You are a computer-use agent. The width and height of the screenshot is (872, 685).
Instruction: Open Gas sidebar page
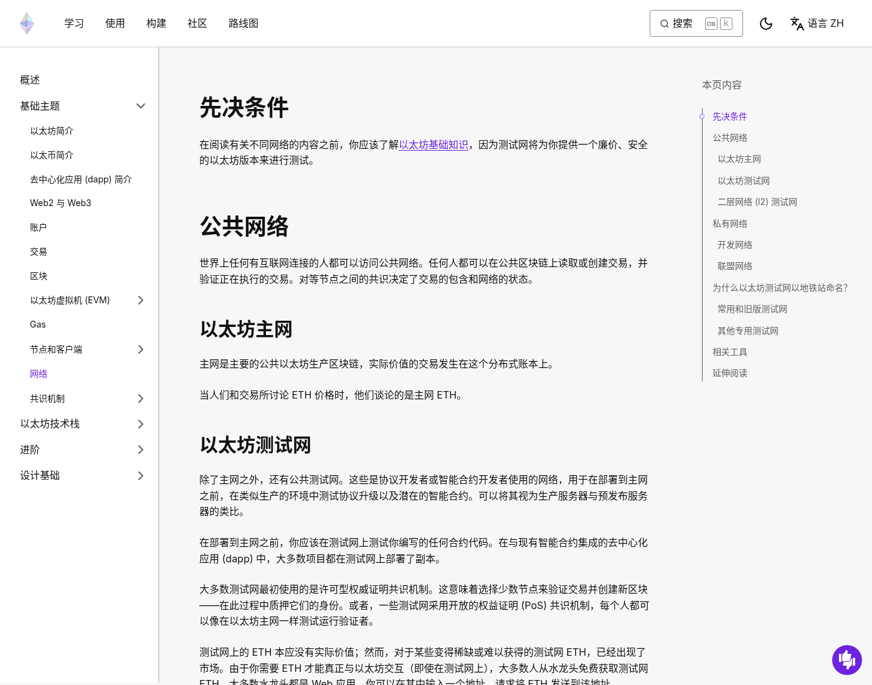(x=38, y=324)
